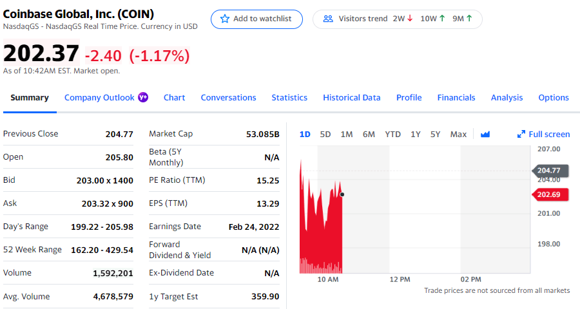
Task: Click the black dot at chart line end
Action: pyautogui.click(x=342, y=194)
